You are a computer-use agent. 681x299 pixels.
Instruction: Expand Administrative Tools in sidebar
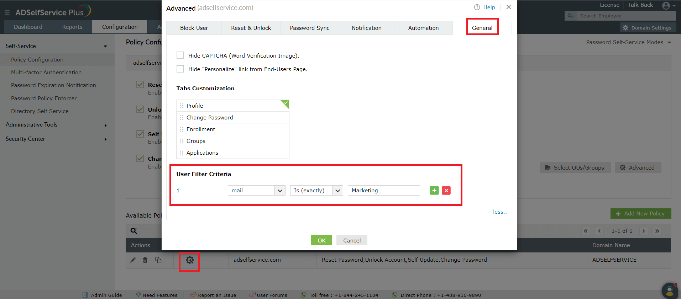point(105,125)
